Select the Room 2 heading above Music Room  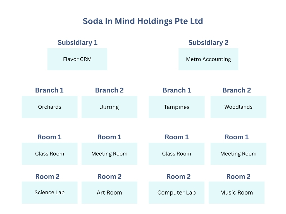tap(239, 176)
